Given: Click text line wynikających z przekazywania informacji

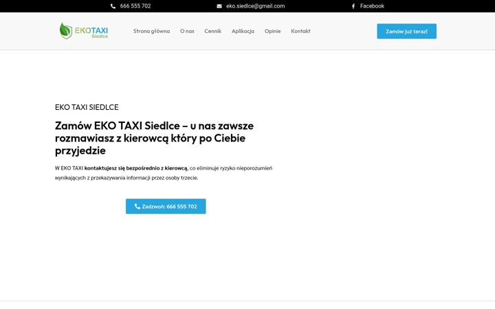Looking at the screenshot, I should click(x=126, y=178).
